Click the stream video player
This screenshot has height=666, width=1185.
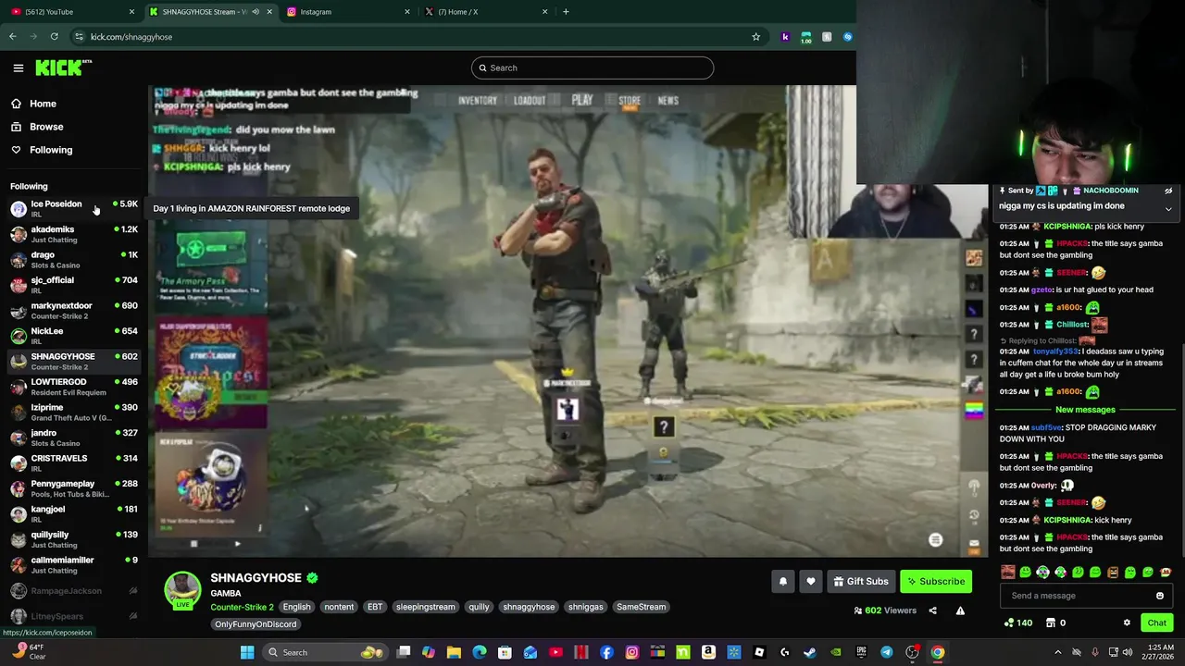(568, 321)
